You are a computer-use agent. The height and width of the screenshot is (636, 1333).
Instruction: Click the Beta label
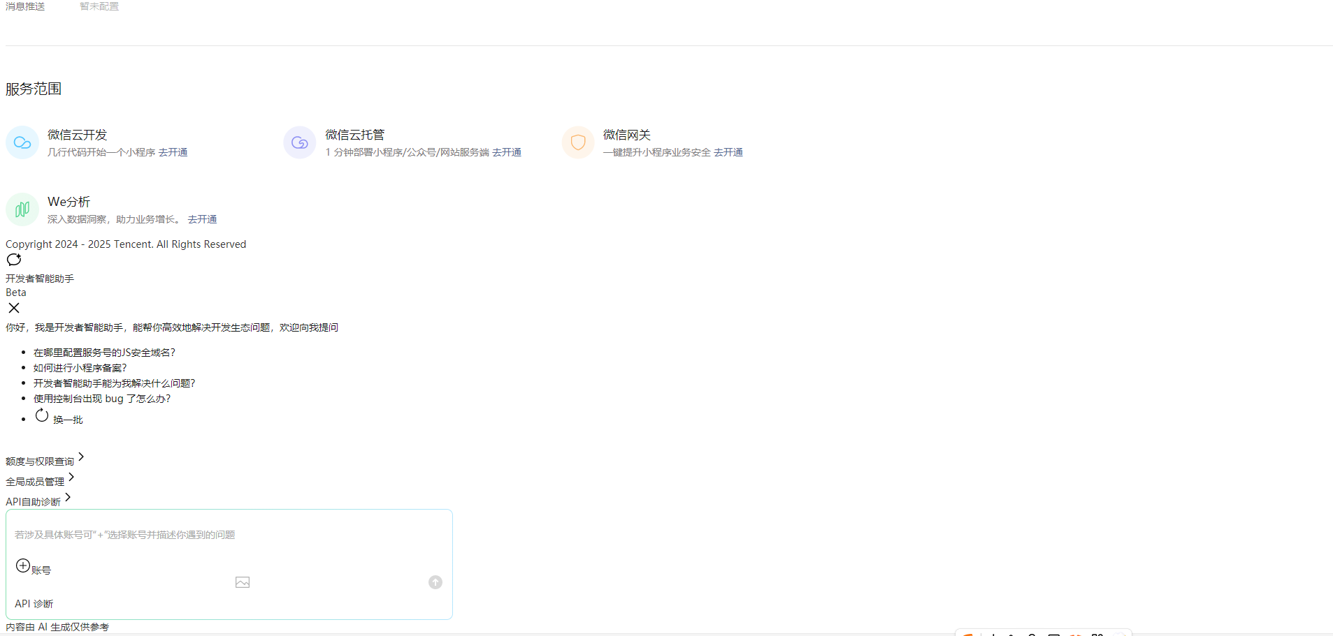click(16, 293)
